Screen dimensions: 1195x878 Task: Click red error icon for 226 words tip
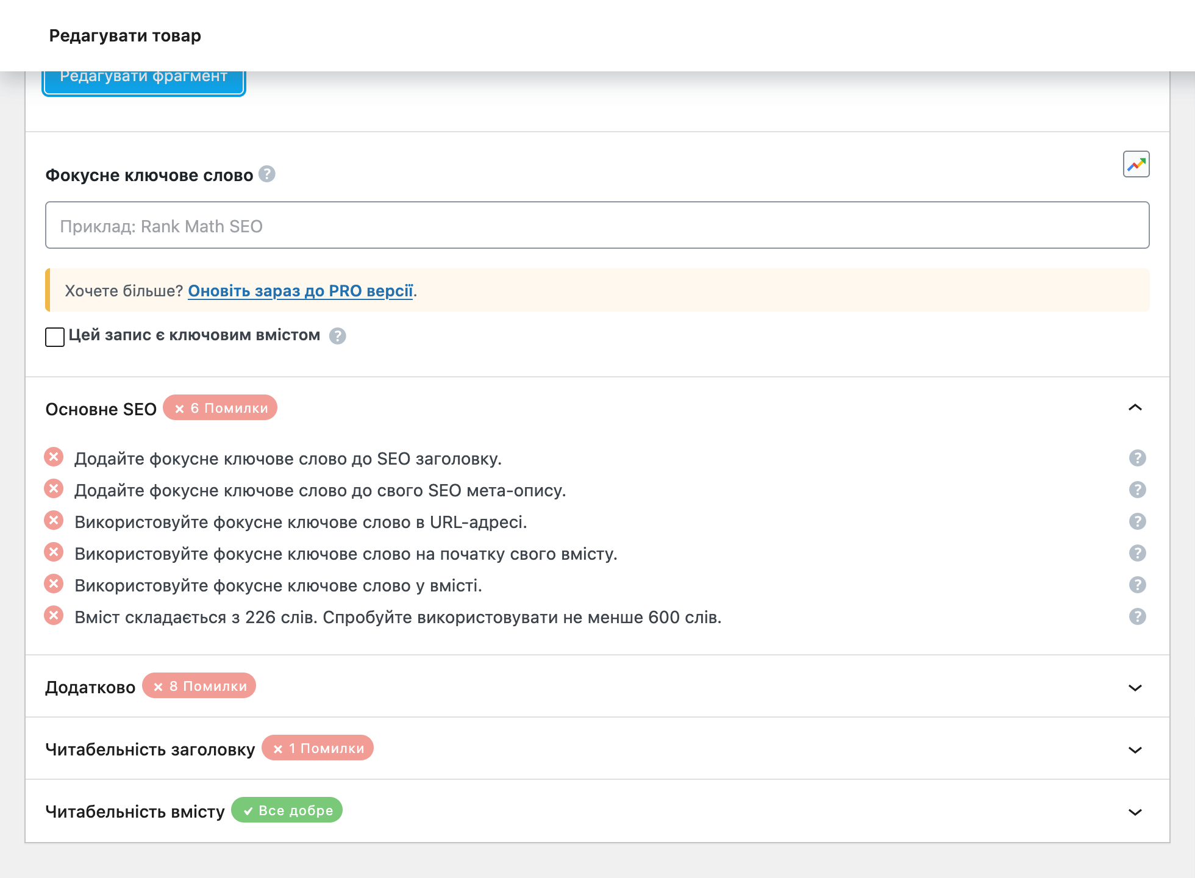point(54,615)
